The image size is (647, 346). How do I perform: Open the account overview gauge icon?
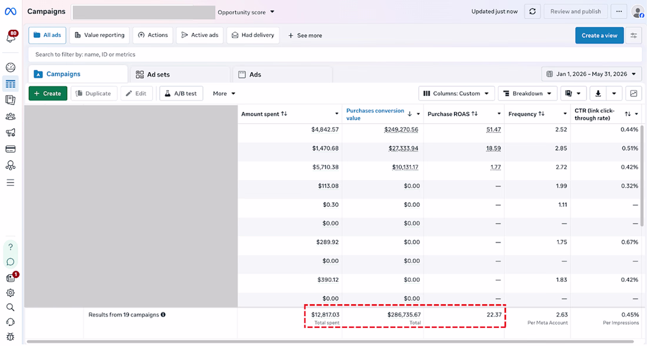click(11, 67)
